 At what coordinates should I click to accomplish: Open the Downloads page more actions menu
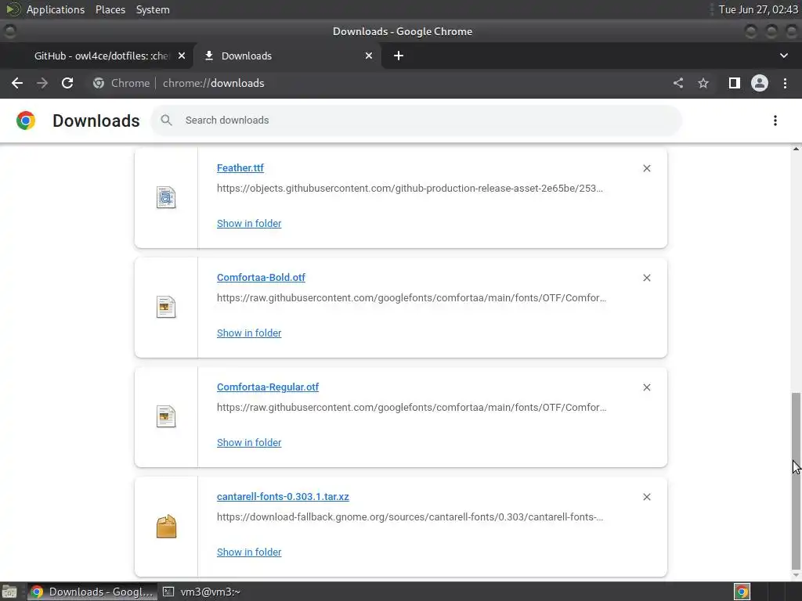(x=775, y=121)
